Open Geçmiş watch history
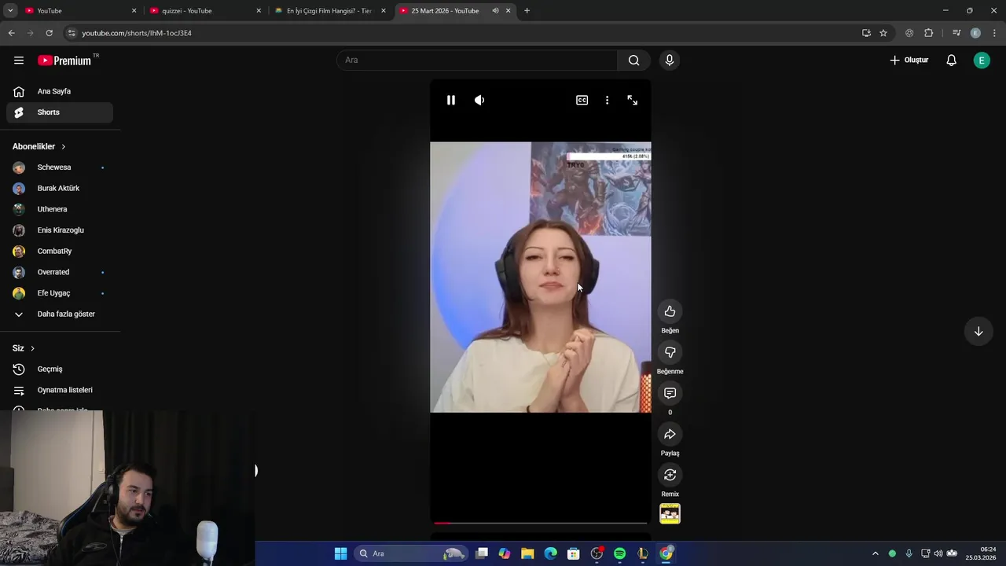The image size is (1006, 566). [60, 369]
